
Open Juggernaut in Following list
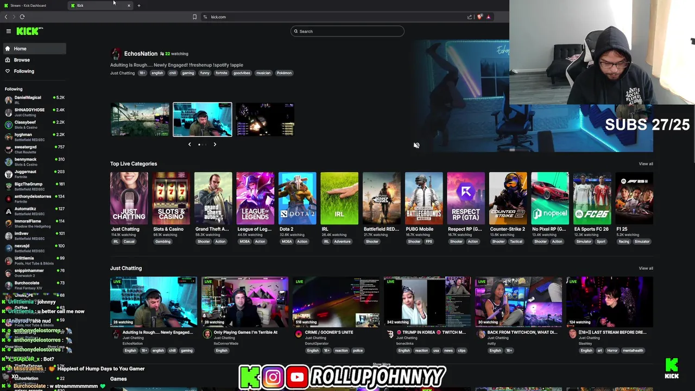pyautogui.click(x=34, y=174)
